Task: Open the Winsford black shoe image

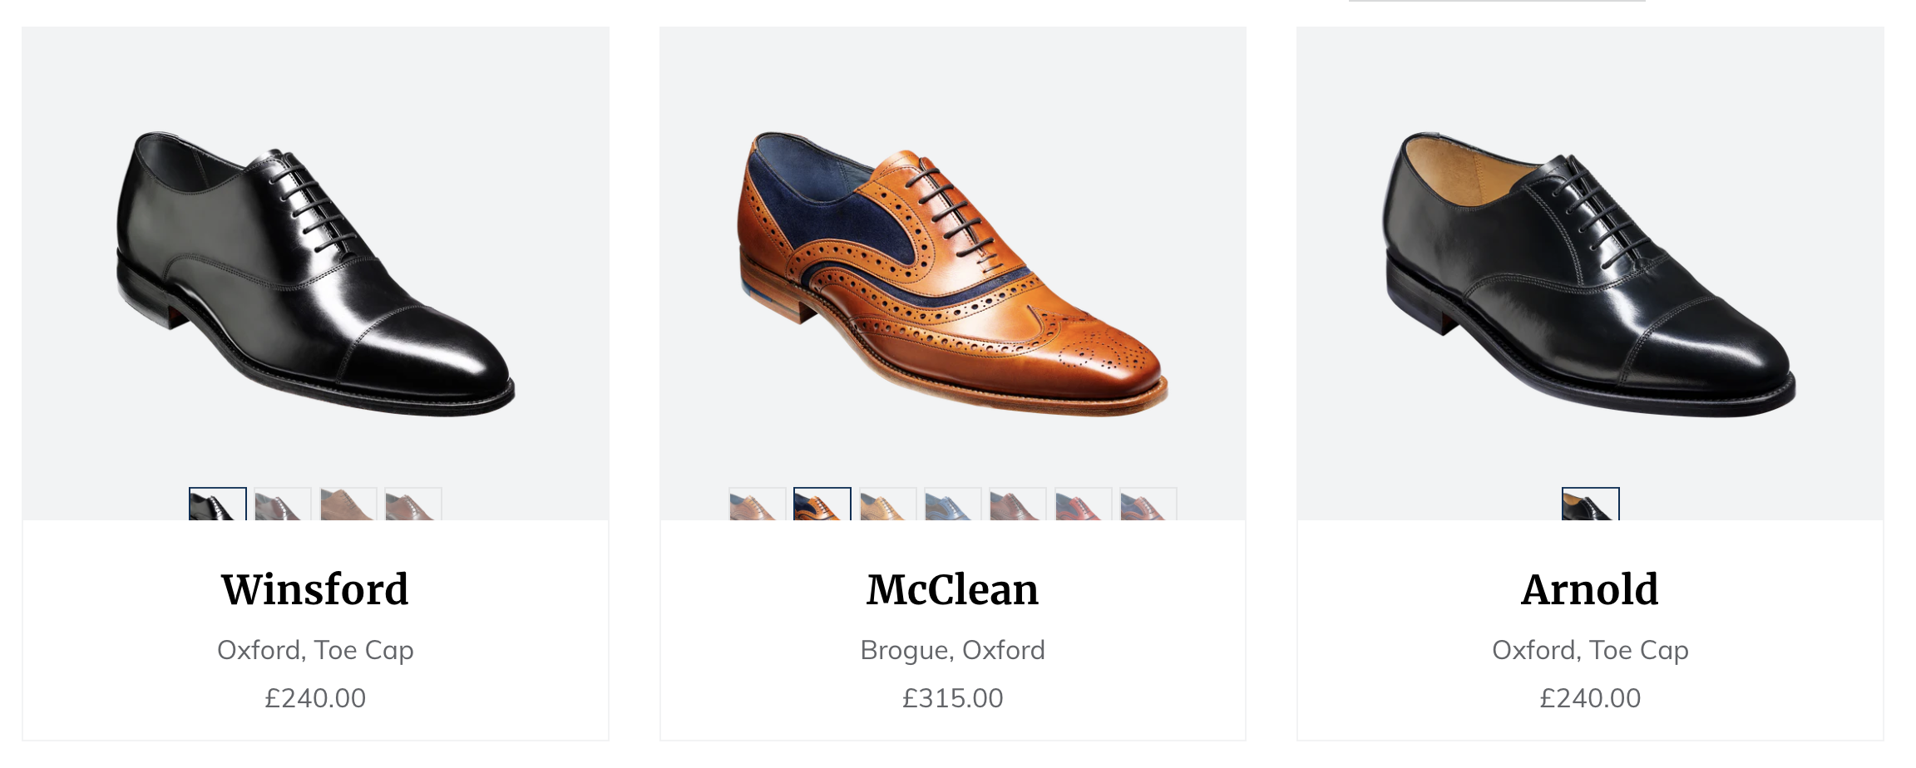Action: click(315, 274)
